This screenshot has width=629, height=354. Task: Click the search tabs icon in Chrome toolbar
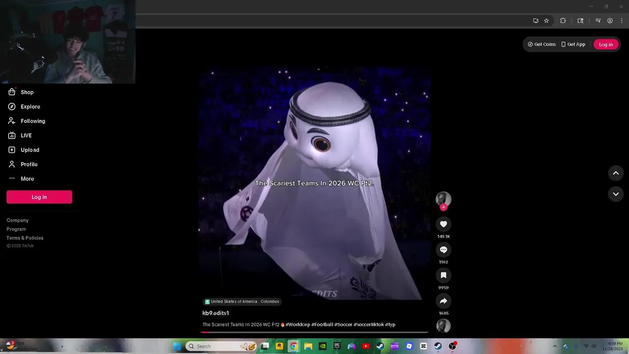(x=580, y=21)
